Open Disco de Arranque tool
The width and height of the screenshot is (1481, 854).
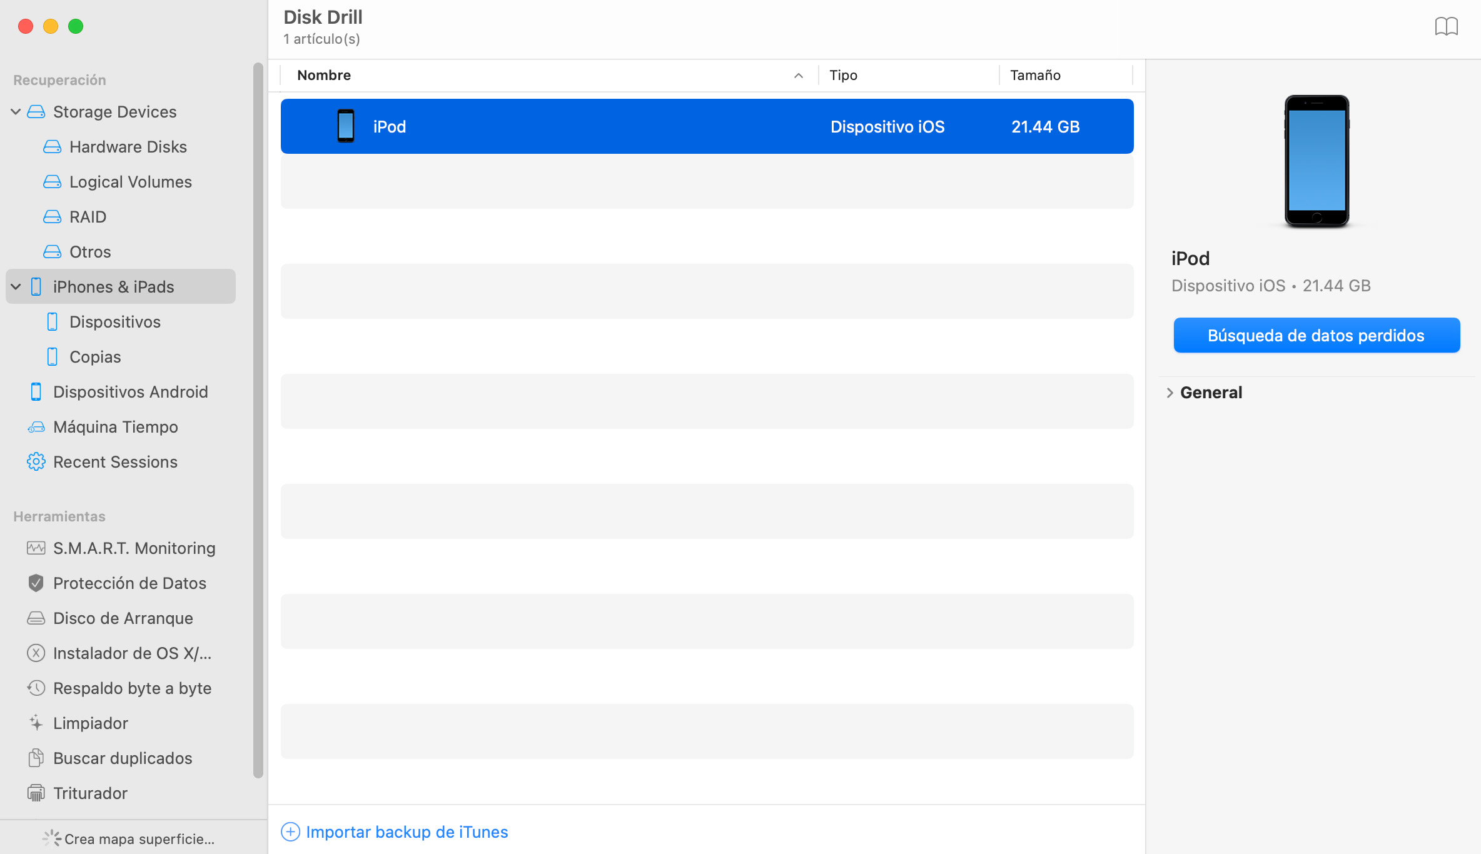(x=121, y=618)
